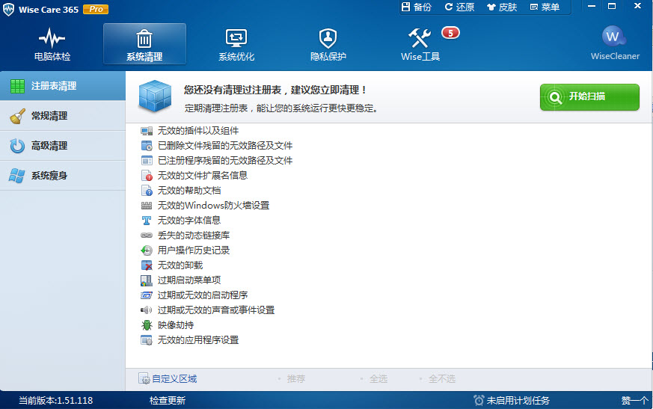
Task: Select 注册表清理 in the sidebar
Action: pos(63,86)
